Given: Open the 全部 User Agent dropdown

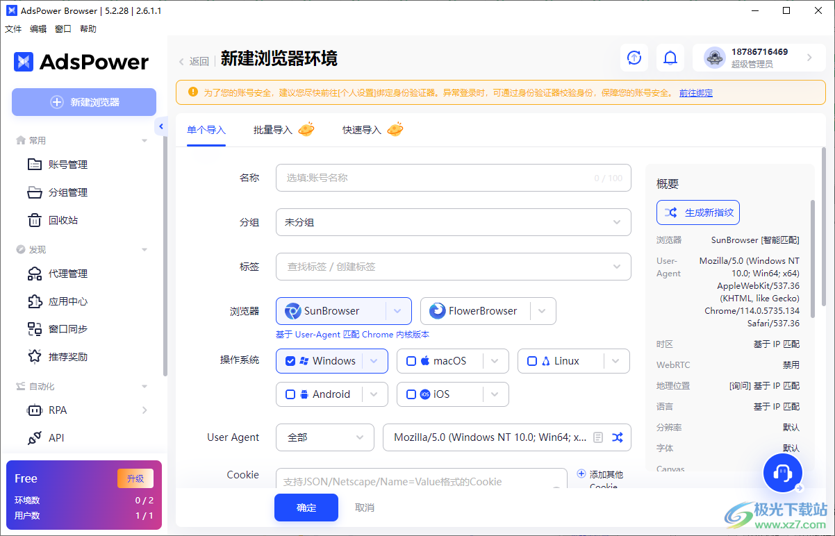Looking at the screenshot, I should coord(324,437).
